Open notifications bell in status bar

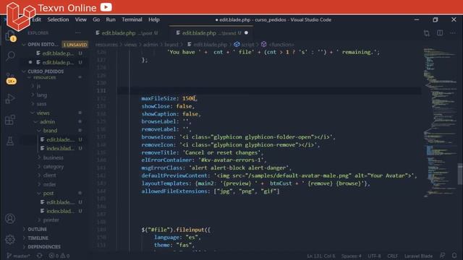pyautogui.click(x=454, y=256)
